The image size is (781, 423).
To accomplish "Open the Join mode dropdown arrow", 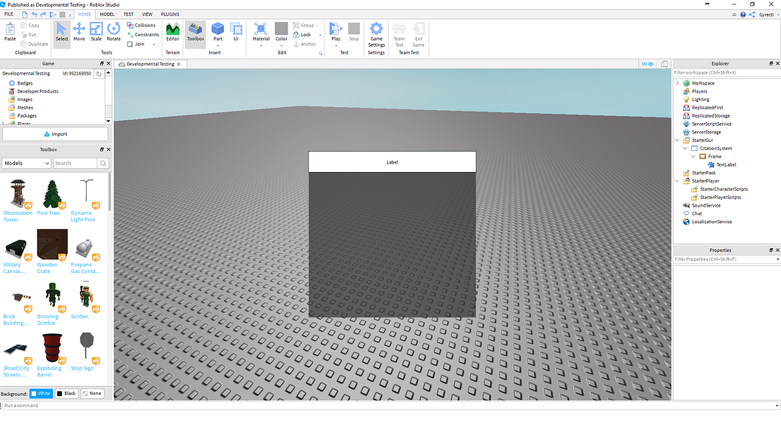I will (154, 44).
